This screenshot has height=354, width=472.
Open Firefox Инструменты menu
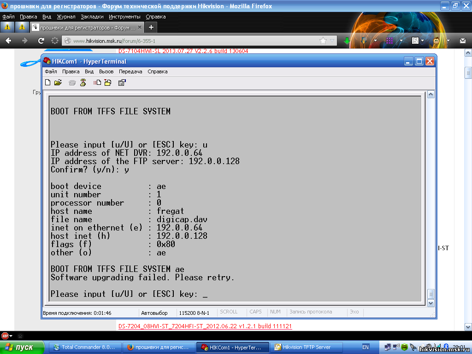click(x=124, y=17)
